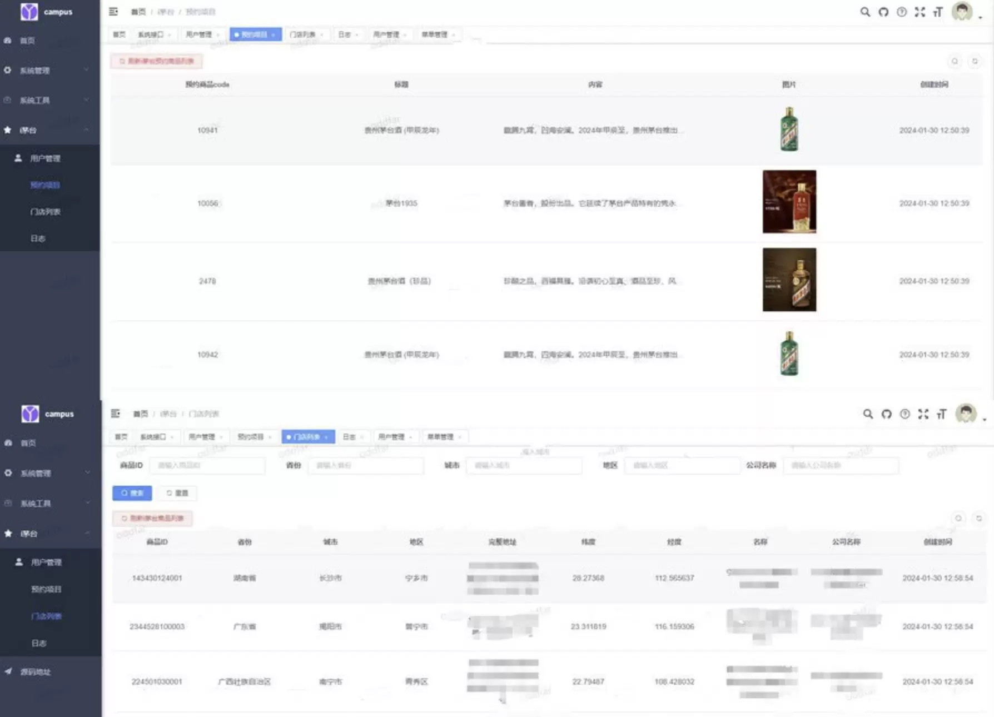Click blue 搜索 button
This screenshot has width=994, height=717.
[132, 493]
